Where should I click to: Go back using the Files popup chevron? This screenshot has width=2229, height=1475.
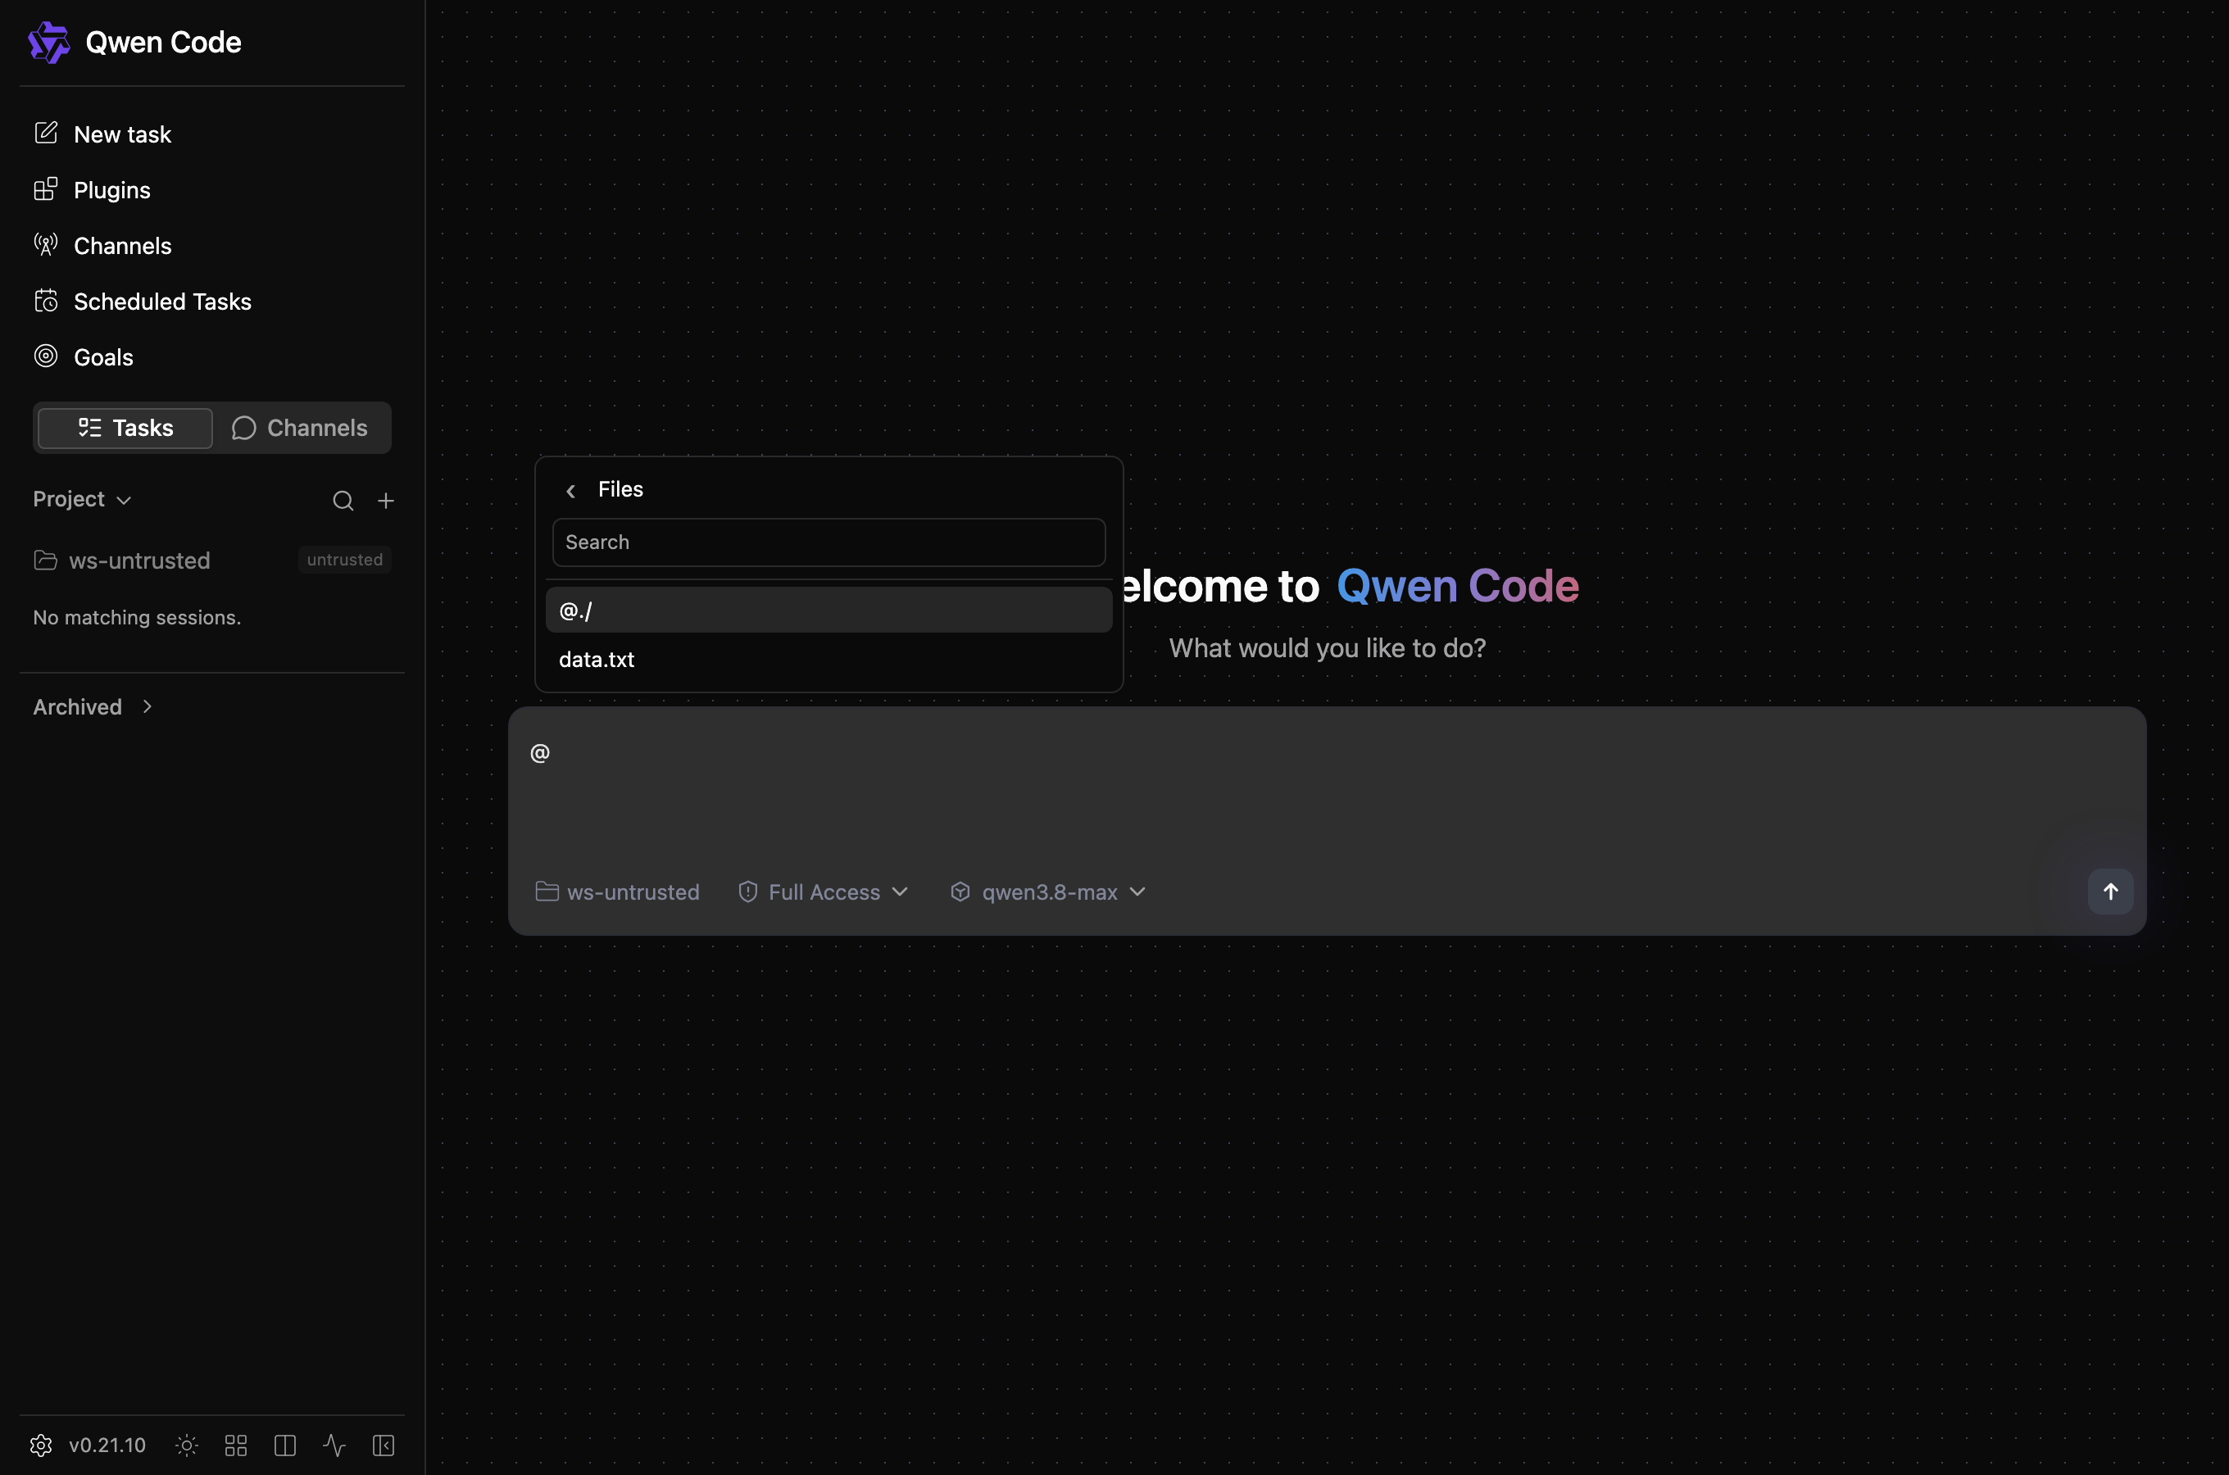coord(571,491)
